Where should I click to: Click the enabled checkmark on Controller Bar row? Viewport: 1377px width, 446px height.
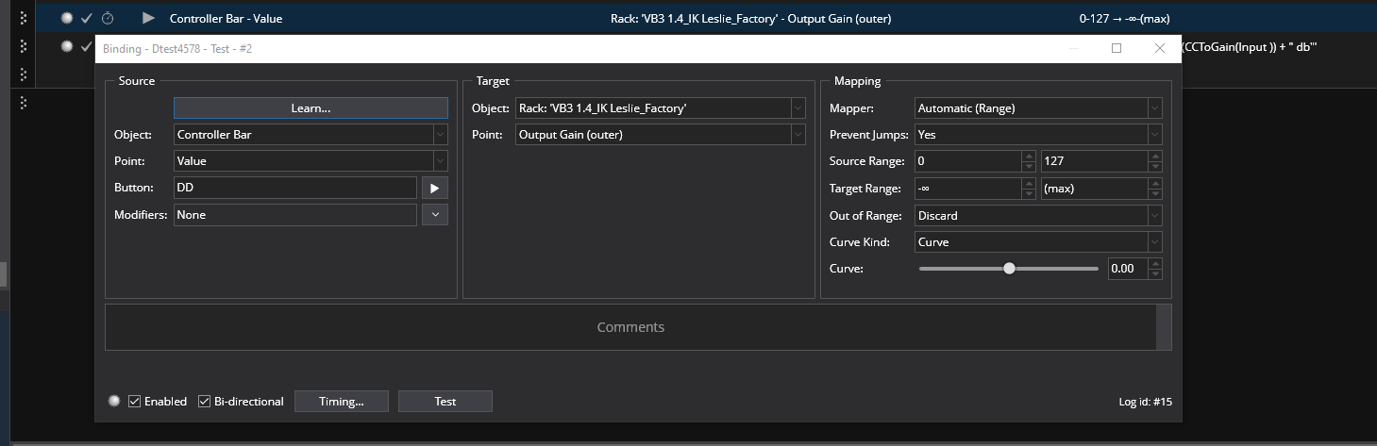point(87,18)
